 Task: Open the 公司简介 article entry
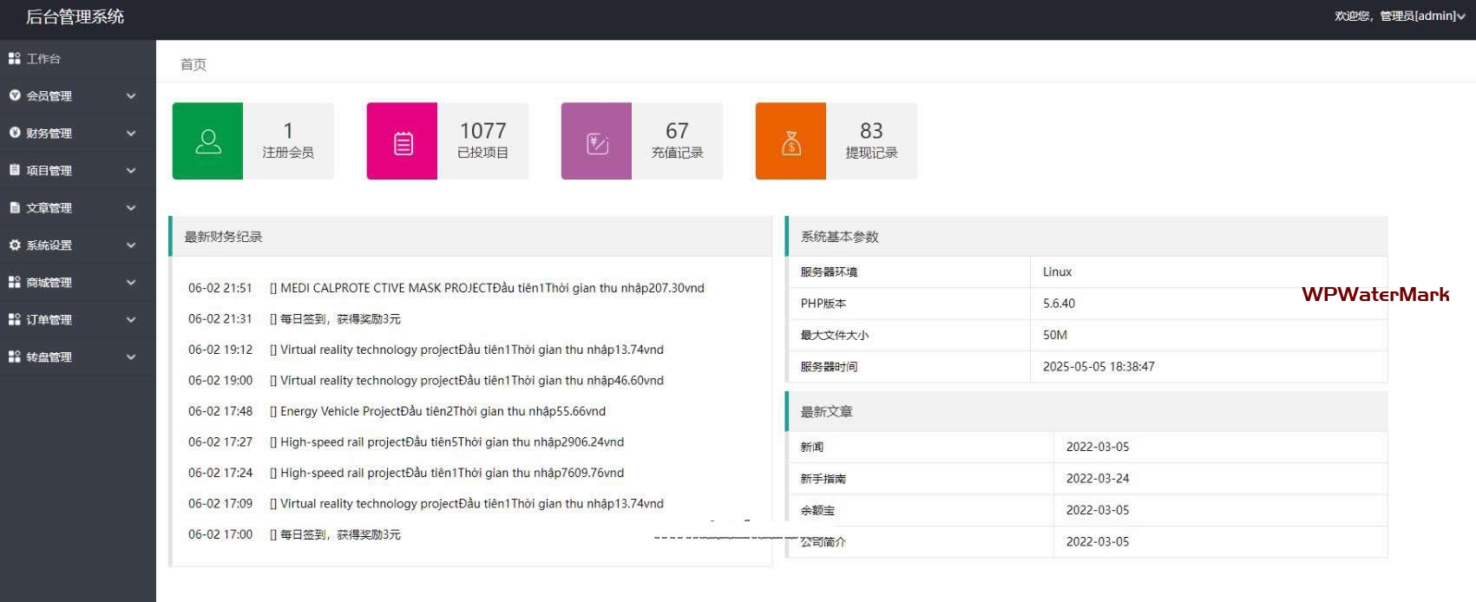click(823, 542)
